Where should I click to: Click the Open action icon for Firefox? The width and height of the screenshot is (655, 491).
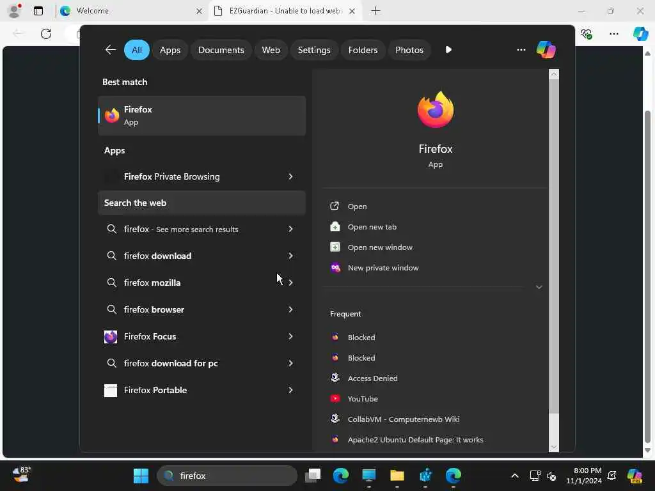coord(335,206)
